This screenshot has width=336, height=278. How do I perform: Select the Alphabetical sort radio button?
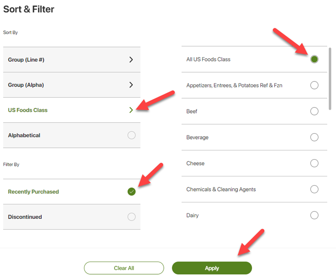(x=131, y=135)
